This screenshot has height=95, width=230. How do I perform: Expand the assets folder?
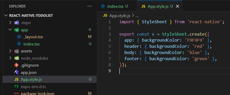click(10, 51)
